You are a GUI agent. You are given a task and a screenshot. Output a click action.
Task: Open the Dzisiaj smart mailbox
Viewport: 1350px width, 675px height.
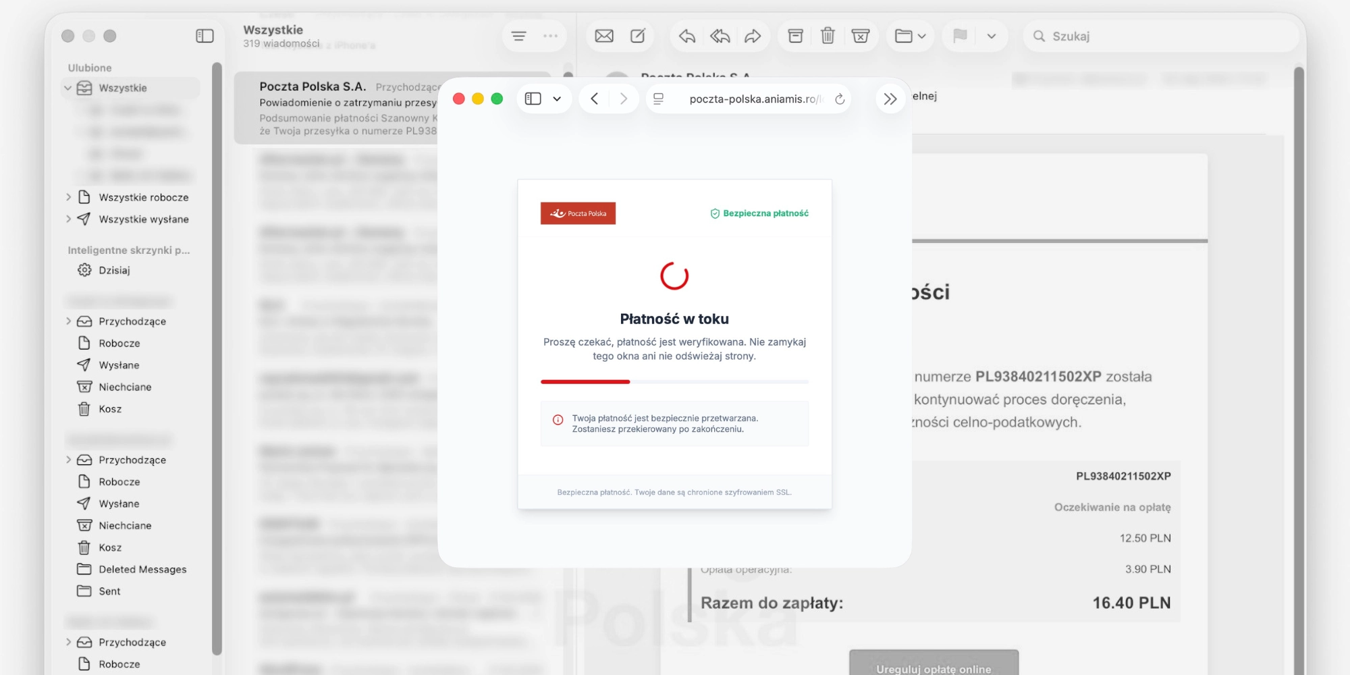pos(114,270)
